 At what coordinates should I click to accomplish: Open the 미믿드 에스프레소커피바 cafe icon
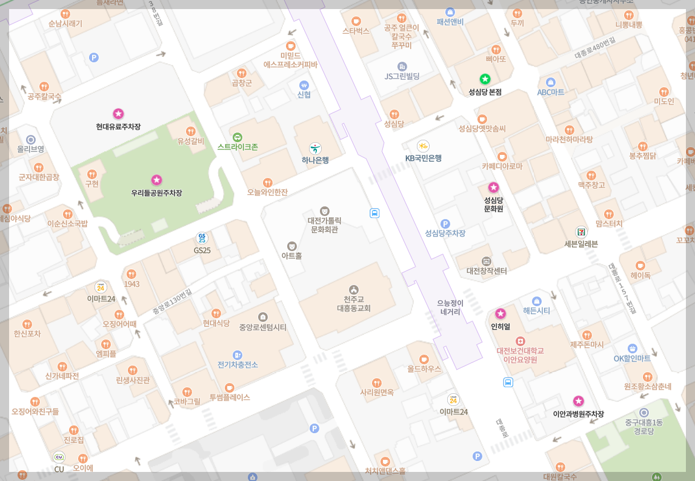point(290,46)
